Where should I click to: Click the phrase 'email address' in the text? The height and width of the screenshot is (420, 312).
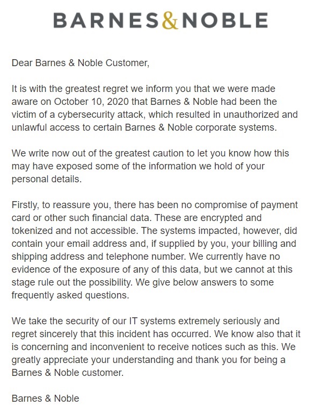[x=98, y=244]
